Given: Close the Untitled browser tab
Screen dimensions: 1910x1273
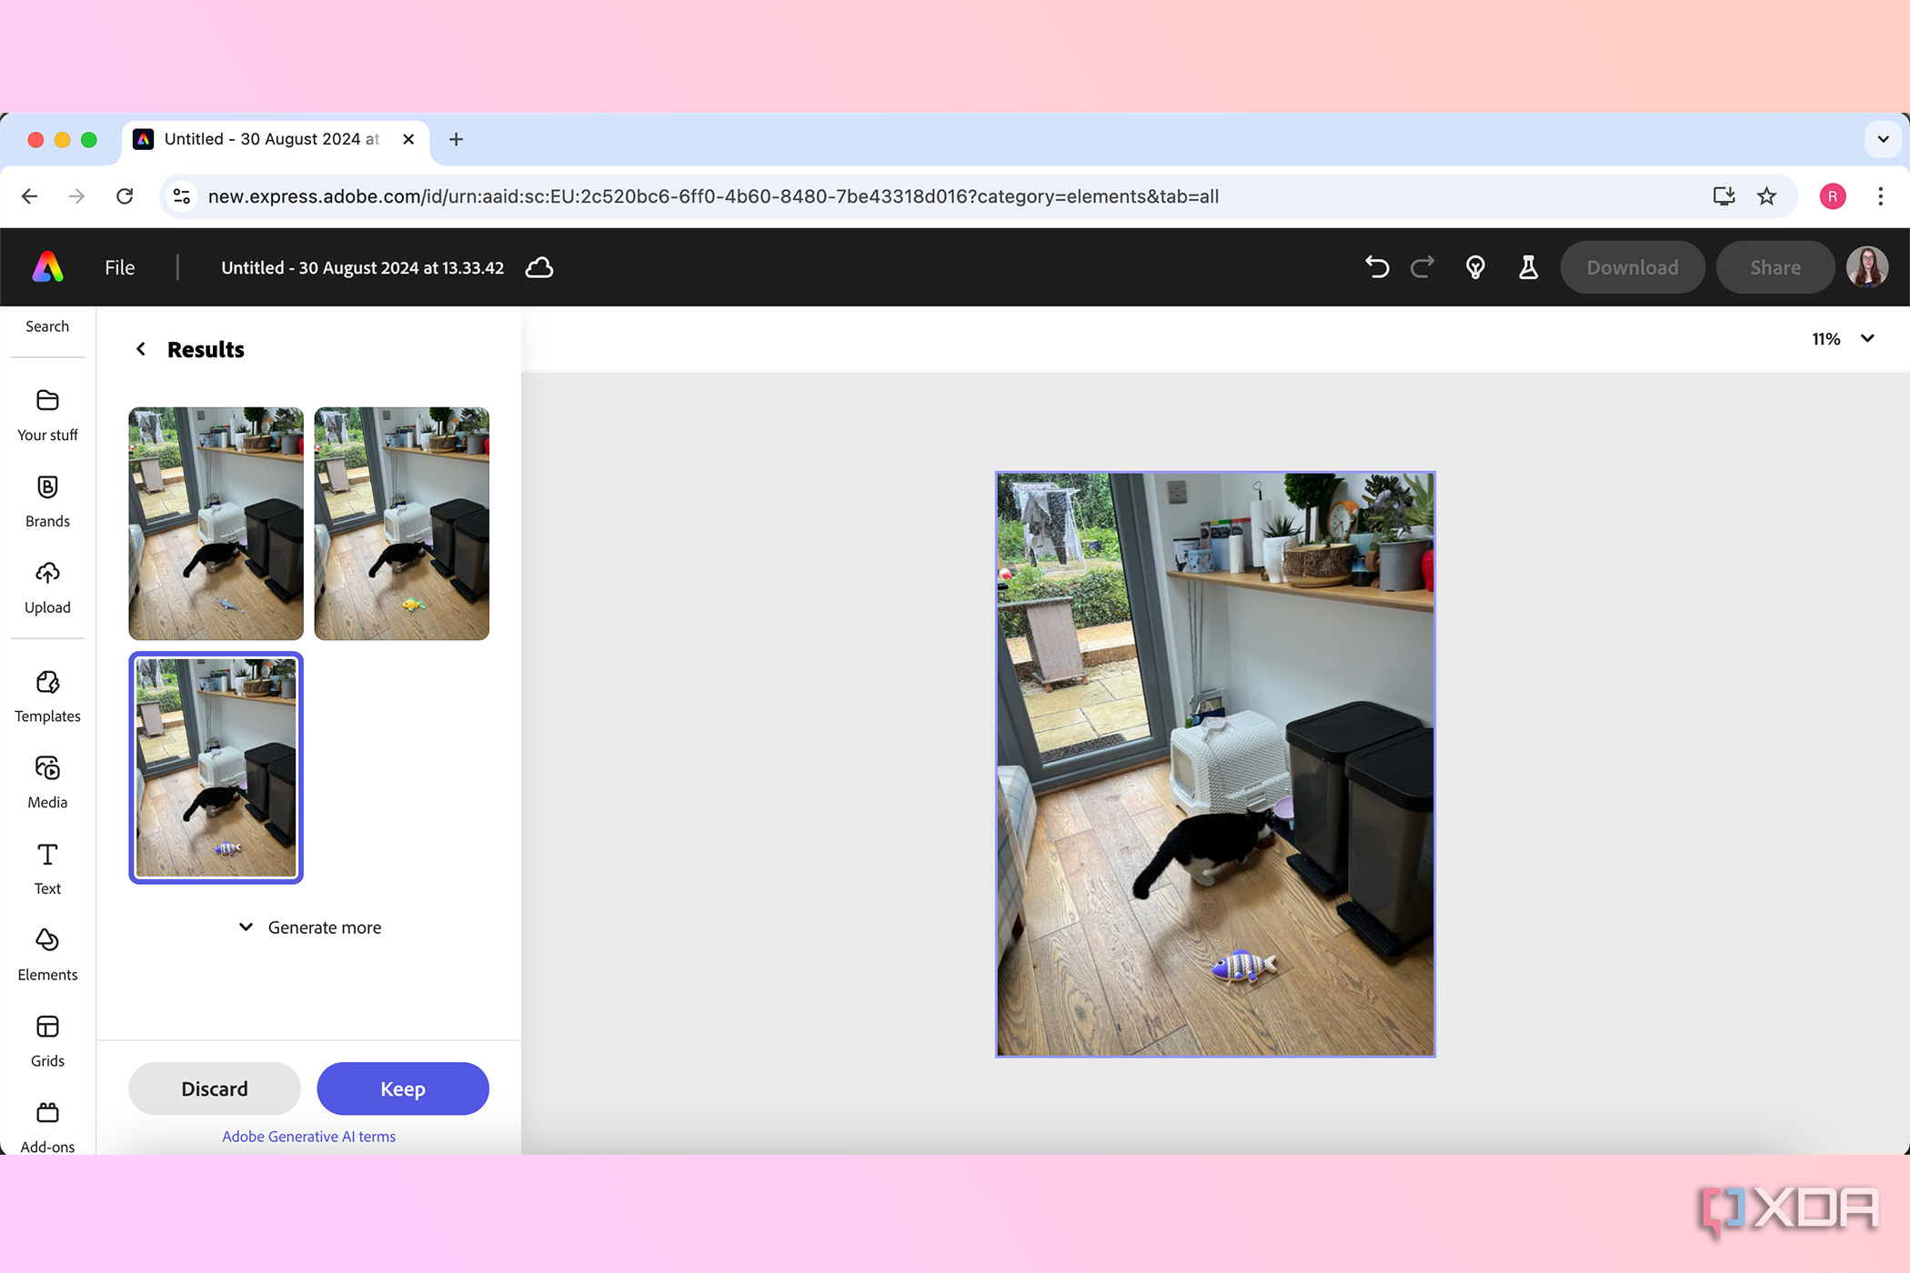Looking at the screenshot, I should 408,139.
